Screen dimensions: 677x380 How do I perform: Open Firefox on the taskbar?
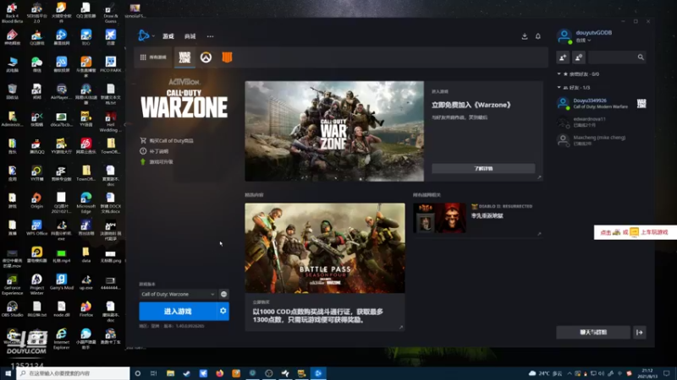[219, 373]
